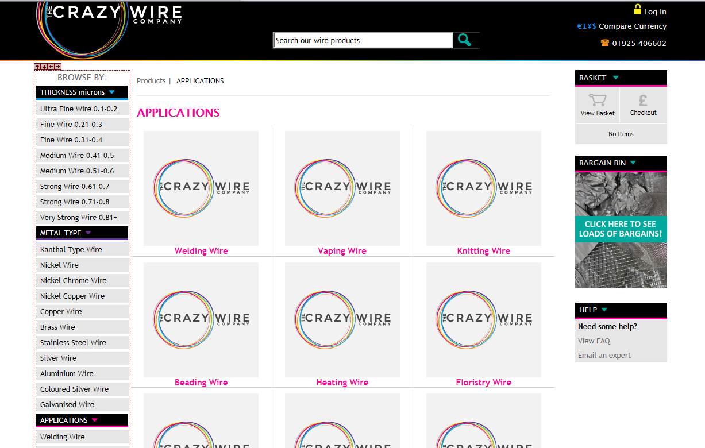Select Nickel Chrome Wire in sidebar
This screenshot has height=448, width=705.
(74, 280)
